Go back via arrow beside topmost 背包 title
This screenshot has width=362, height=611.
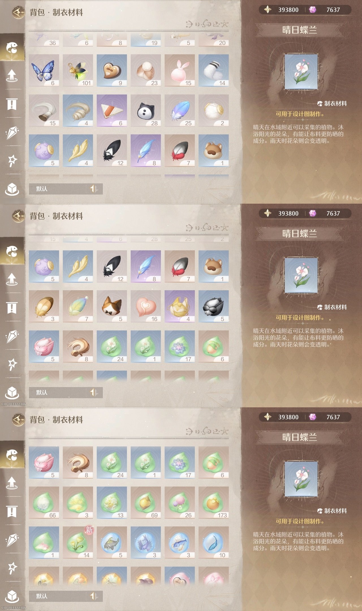point(19,12)
